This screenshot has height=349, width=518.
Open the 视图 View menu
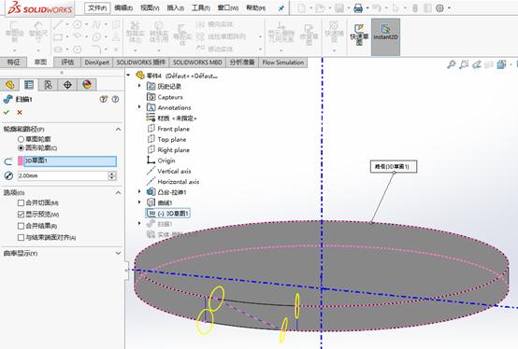tap(150, 7)
